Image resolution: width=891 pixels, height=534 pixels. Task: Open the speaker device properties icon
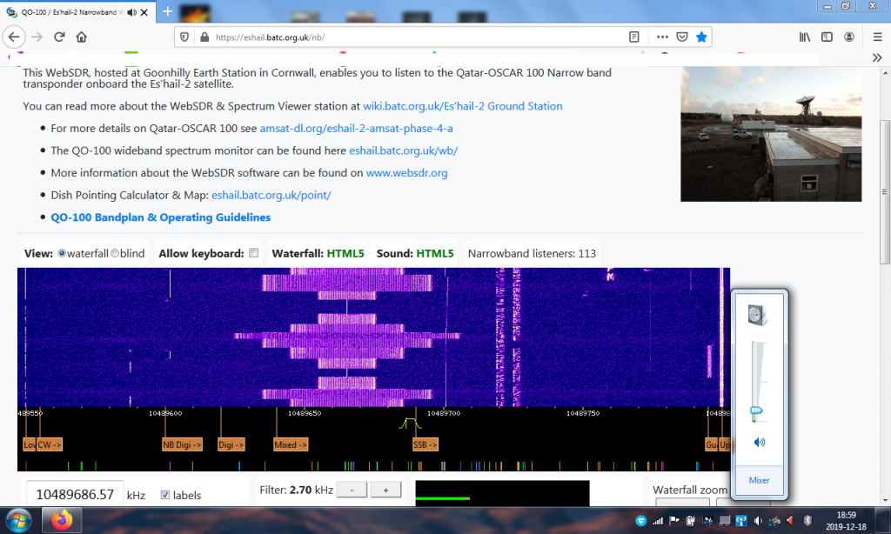coord(758,315)
